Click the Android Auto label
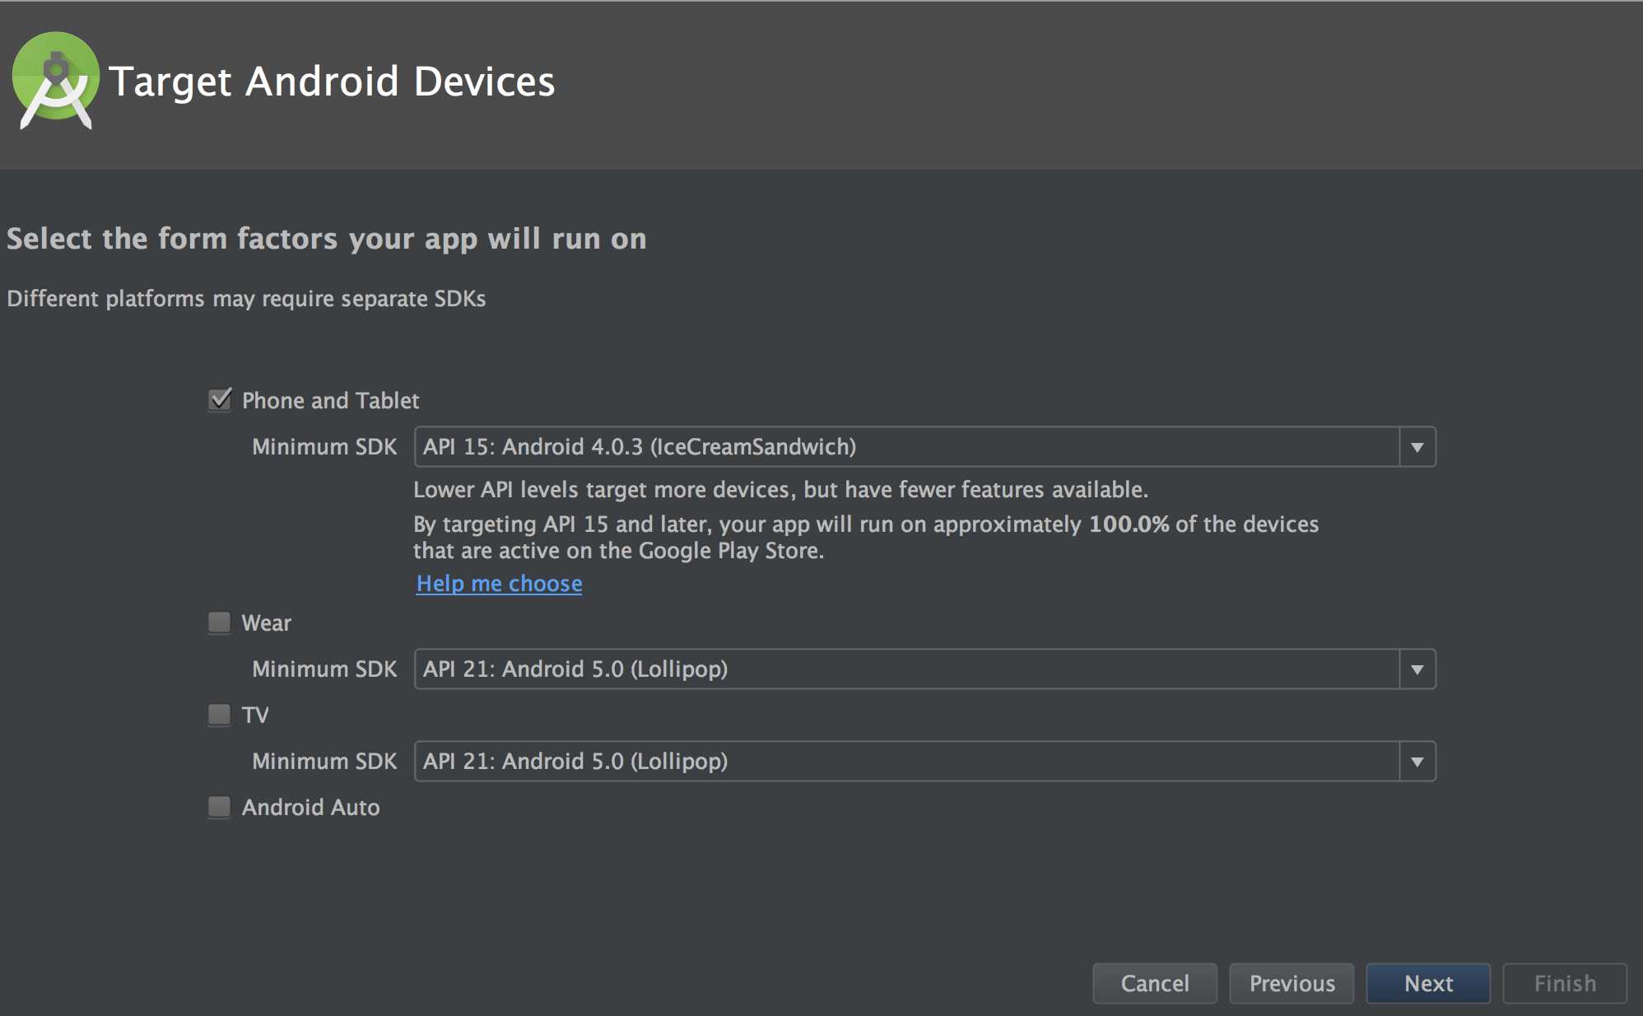The width and height of the screenshot is (1643, 1016). [311, 808]
